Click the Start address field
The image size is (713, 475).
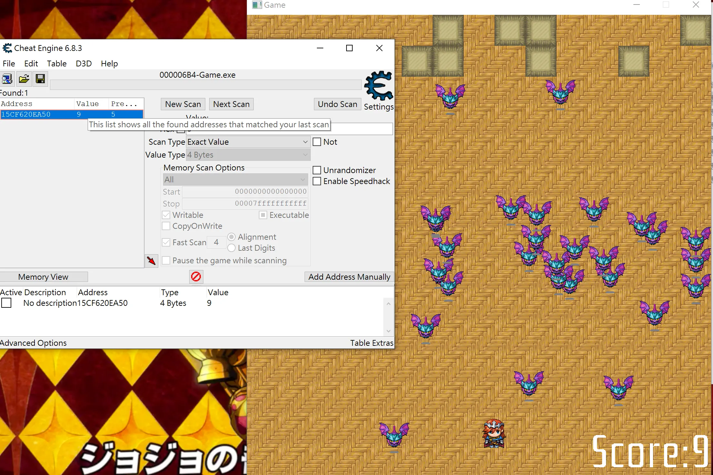click(x=245, y=192)
